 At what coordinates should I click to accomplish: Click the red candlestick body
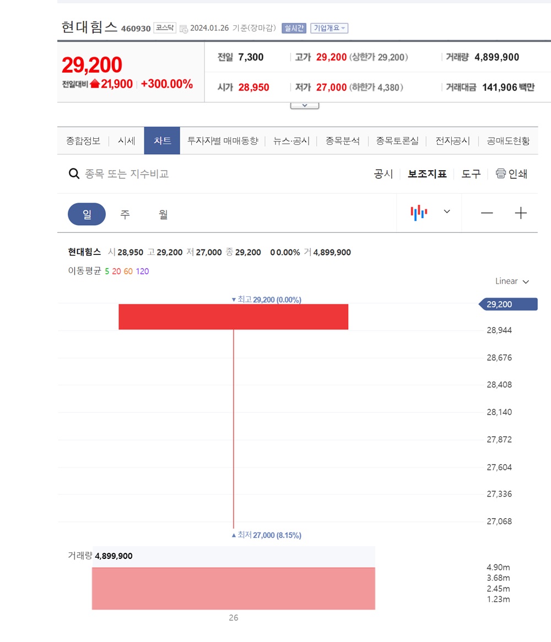coord(234,317)
